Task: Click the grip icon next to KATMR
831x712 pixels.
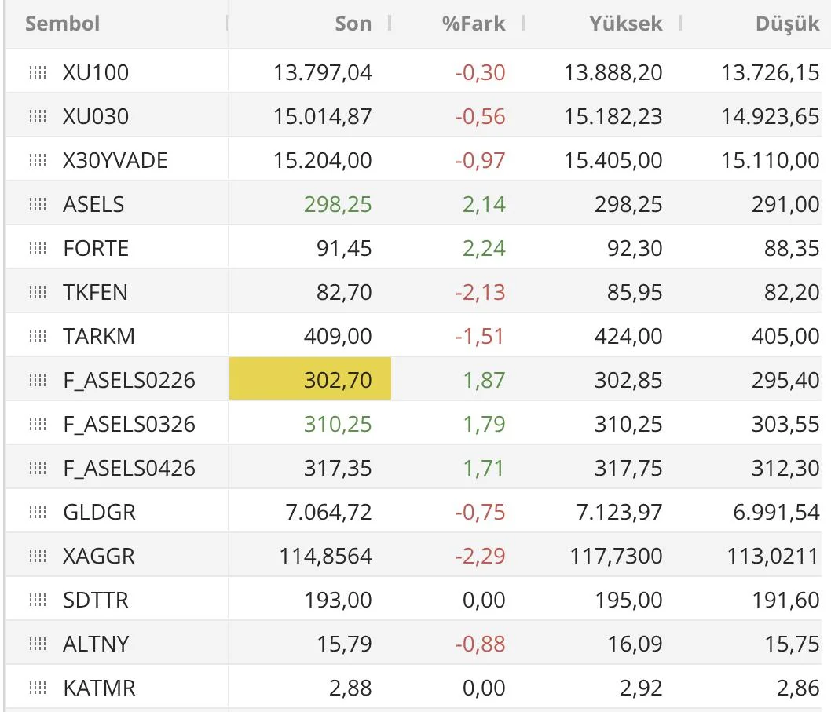Action: click(37, 688)
